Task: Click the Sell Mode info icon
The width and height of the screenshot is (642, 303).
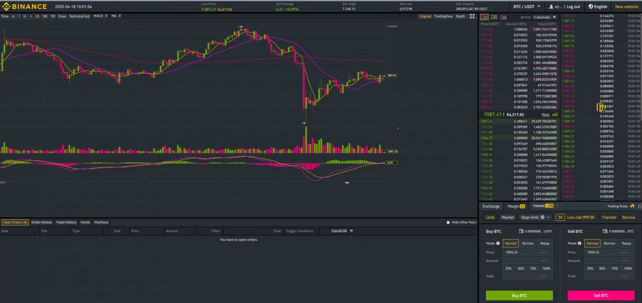Action: (x=580, y=243)
